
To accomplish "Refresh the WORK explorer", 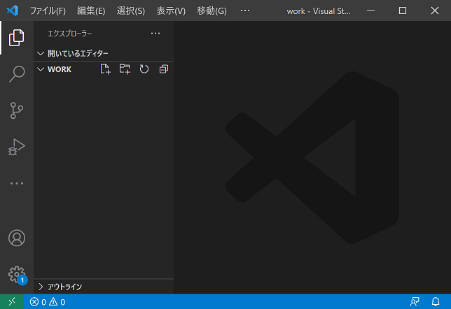I will click(144, 69).
